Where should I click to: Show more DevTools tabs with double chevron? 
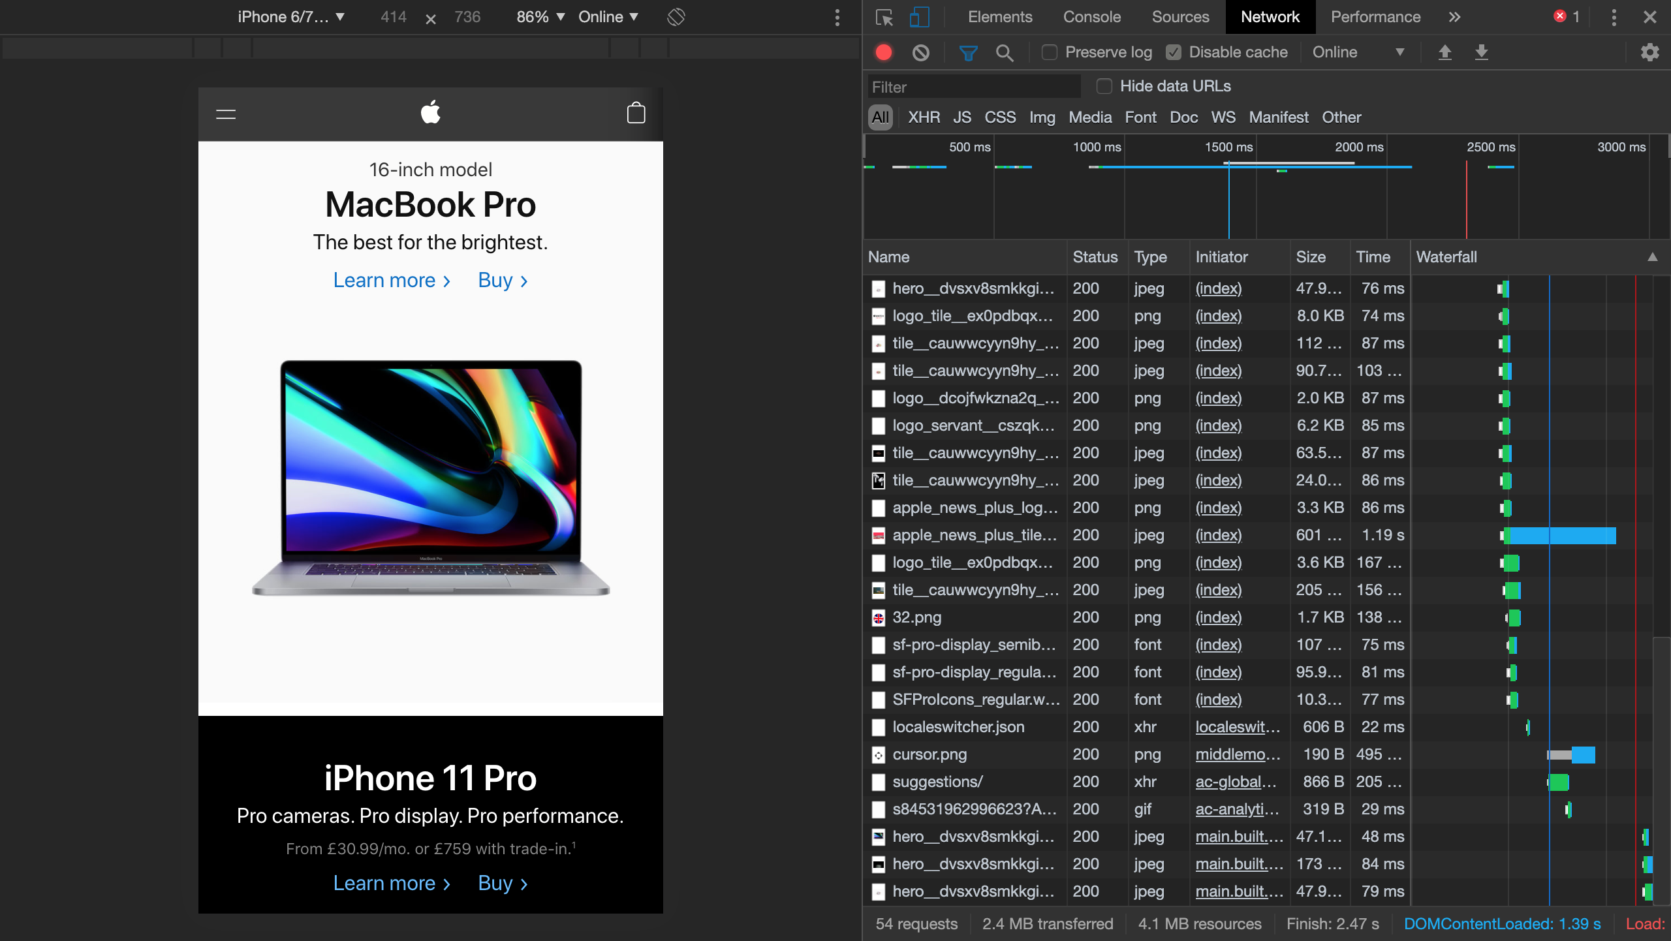(1454, 17)
